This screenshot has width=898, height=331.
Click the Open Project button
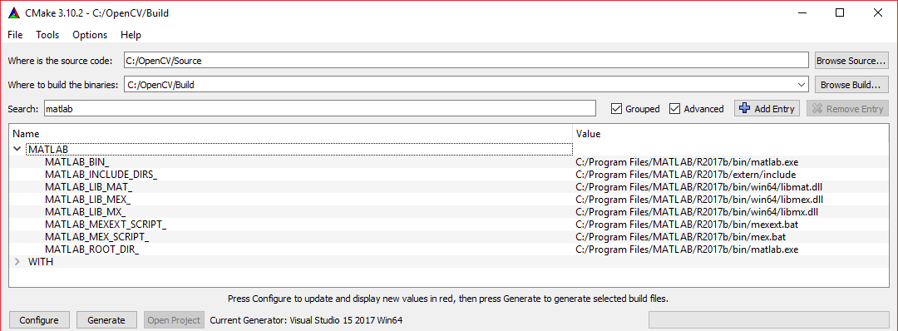174,320
